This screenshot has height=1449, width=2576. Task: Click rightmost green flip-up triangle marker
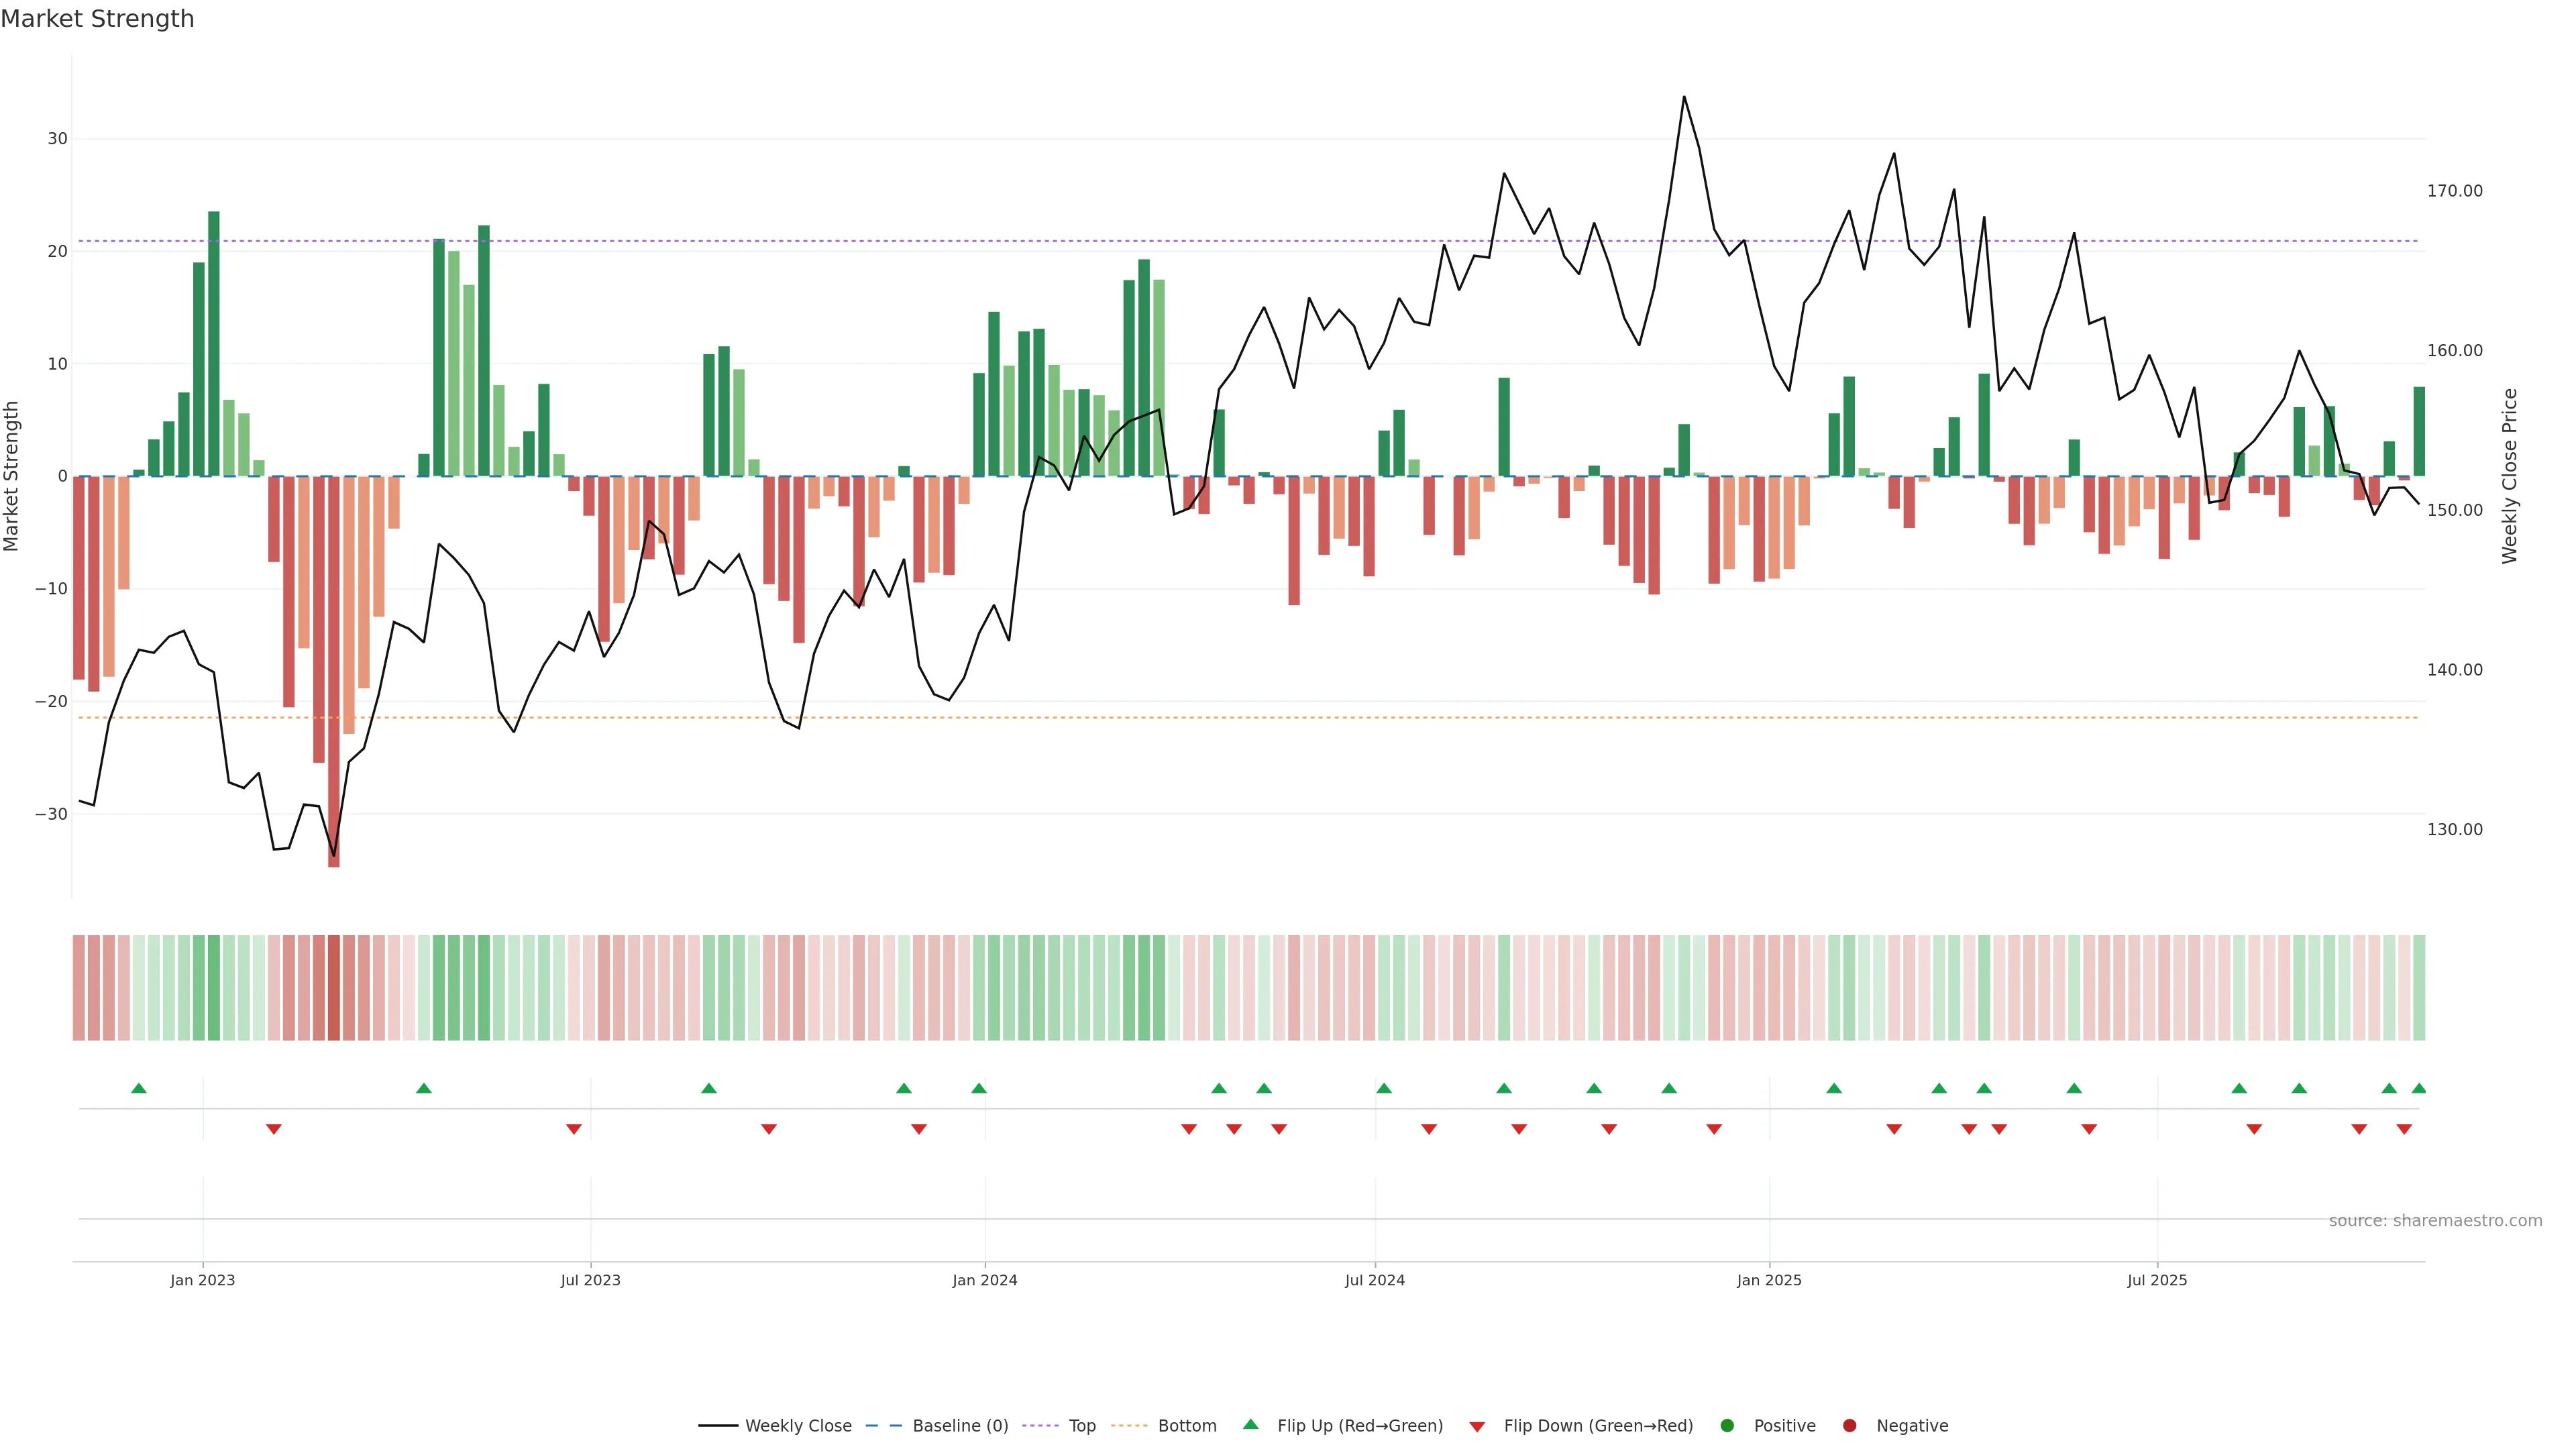[x=2419, y=1088]
